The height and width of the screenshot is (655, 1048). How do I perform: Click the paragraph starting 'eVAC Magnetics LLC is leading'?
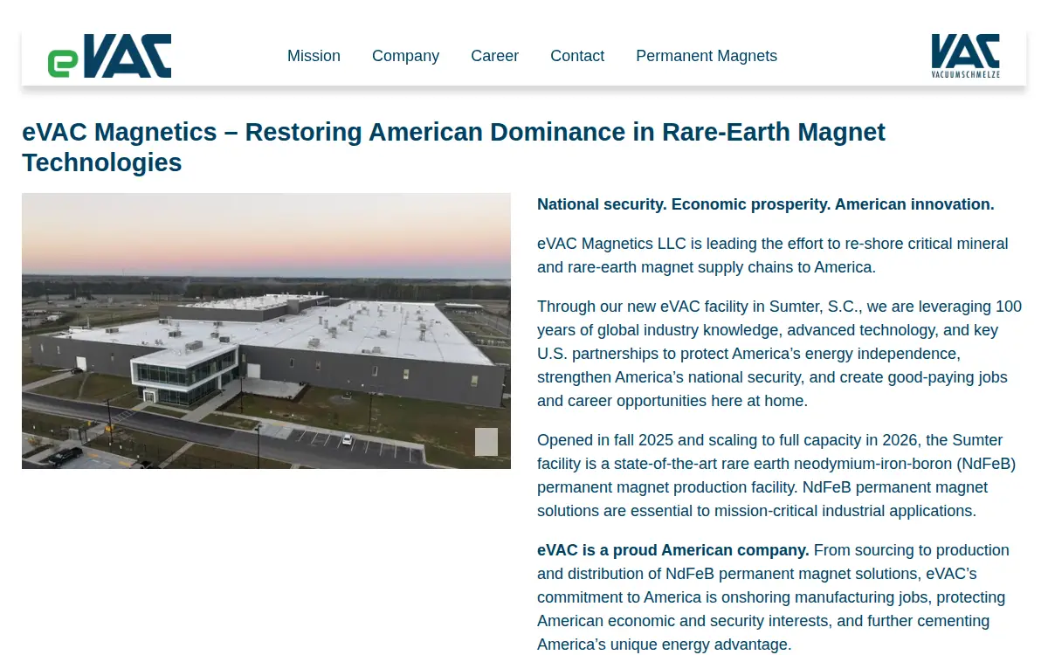point(773,255)
